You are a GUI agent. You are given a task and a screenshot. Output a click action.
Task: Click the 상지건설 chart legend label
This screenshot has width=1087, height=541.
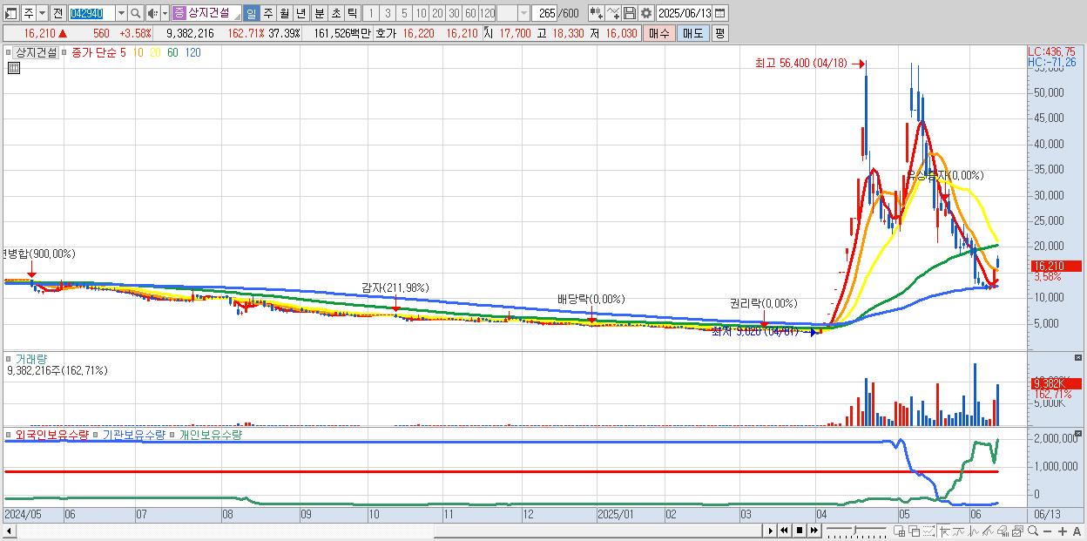click(x=37, y=52)
